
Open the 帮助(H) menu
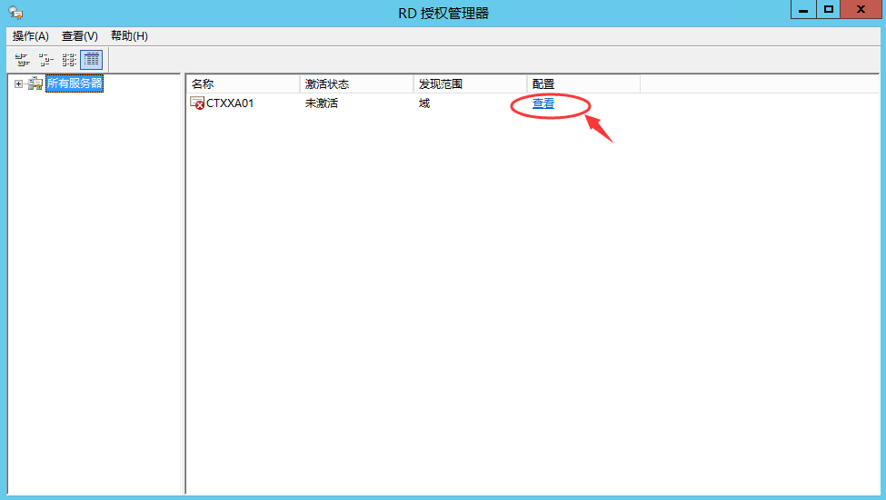tap(129, 36)
